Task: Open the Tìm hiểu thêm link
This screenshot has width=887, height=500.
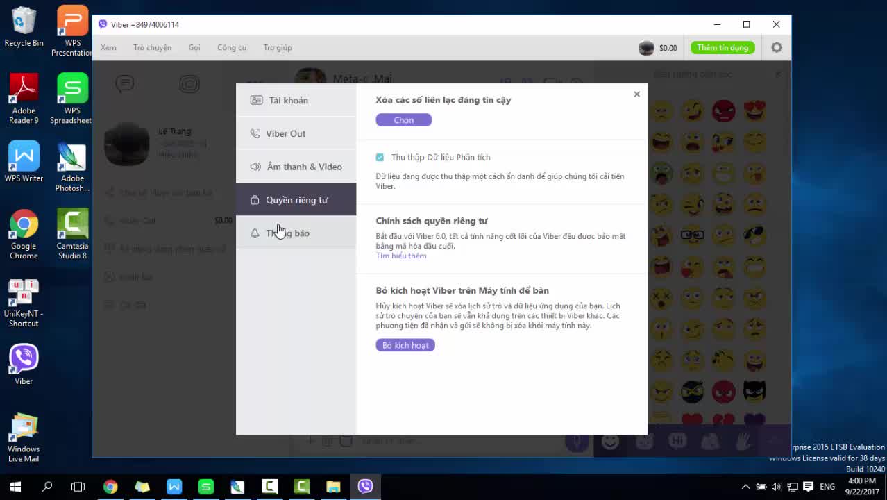Action: coord(401,256)
